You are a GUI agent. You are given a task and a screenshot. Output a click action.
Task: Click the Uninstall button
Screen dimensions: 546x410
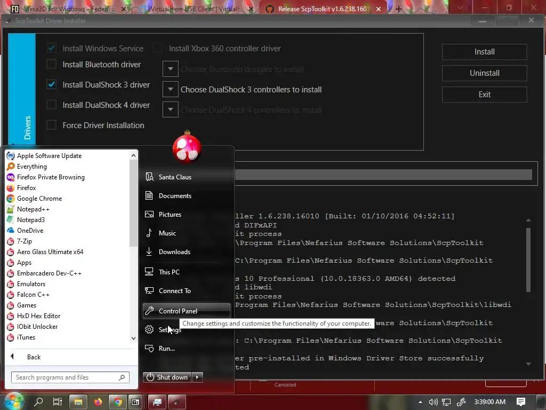pyautogui.click(x=484, y=73)
